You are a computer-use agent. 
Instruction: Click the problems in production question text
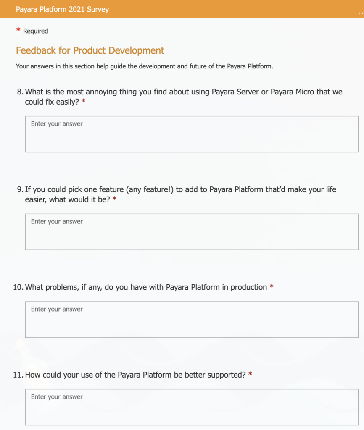pyautogui.click(x=146, y=287)
